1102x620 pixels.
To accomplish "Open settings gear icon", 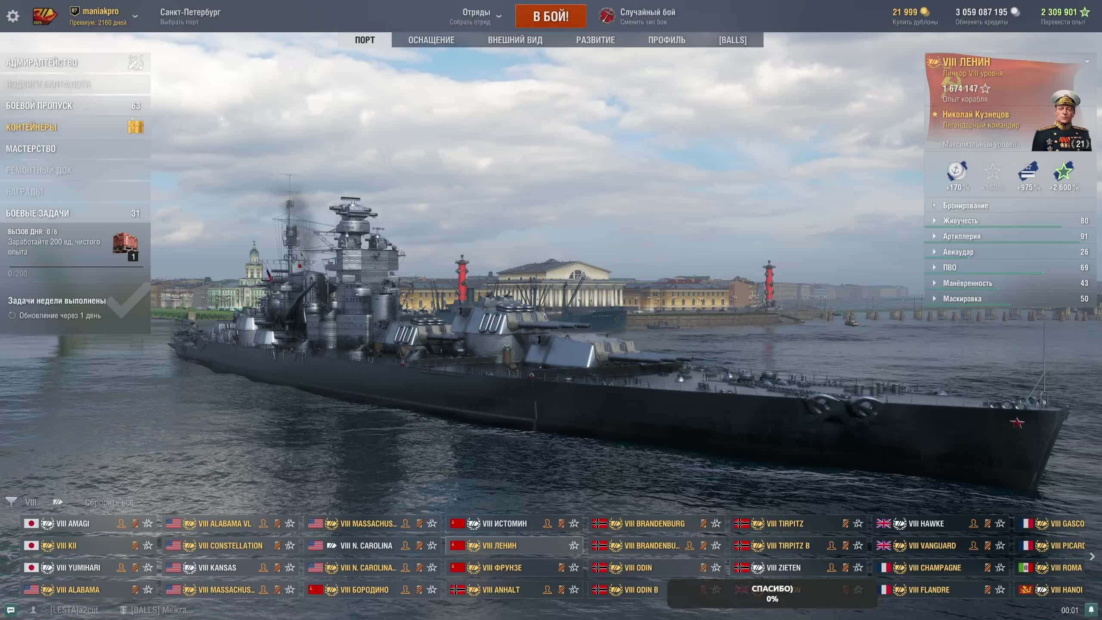I will [x=13, y=16].
